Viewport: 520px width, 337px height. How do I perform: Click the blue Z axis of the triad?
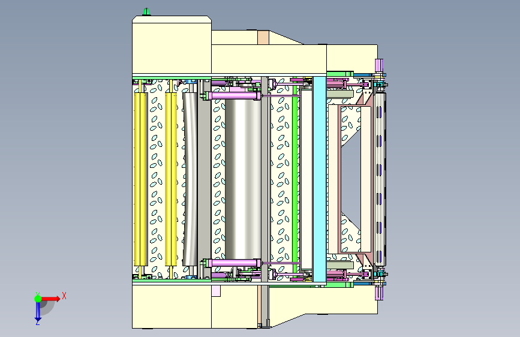38,312
